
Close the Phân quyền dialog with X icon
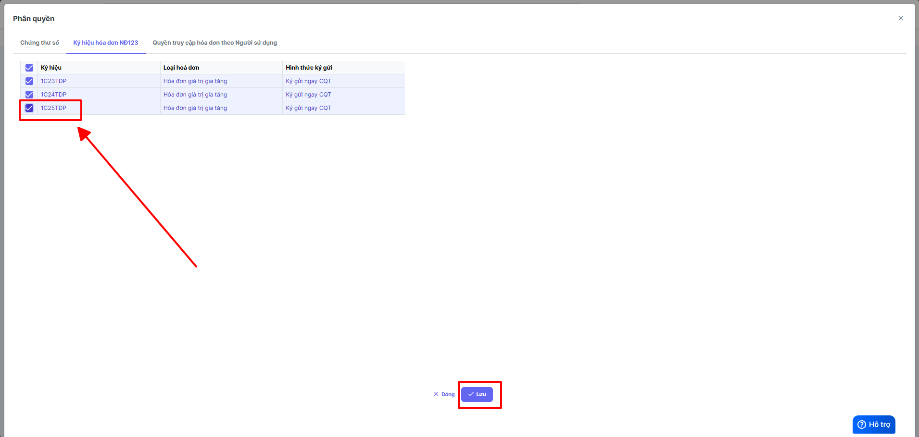[900, 18]
